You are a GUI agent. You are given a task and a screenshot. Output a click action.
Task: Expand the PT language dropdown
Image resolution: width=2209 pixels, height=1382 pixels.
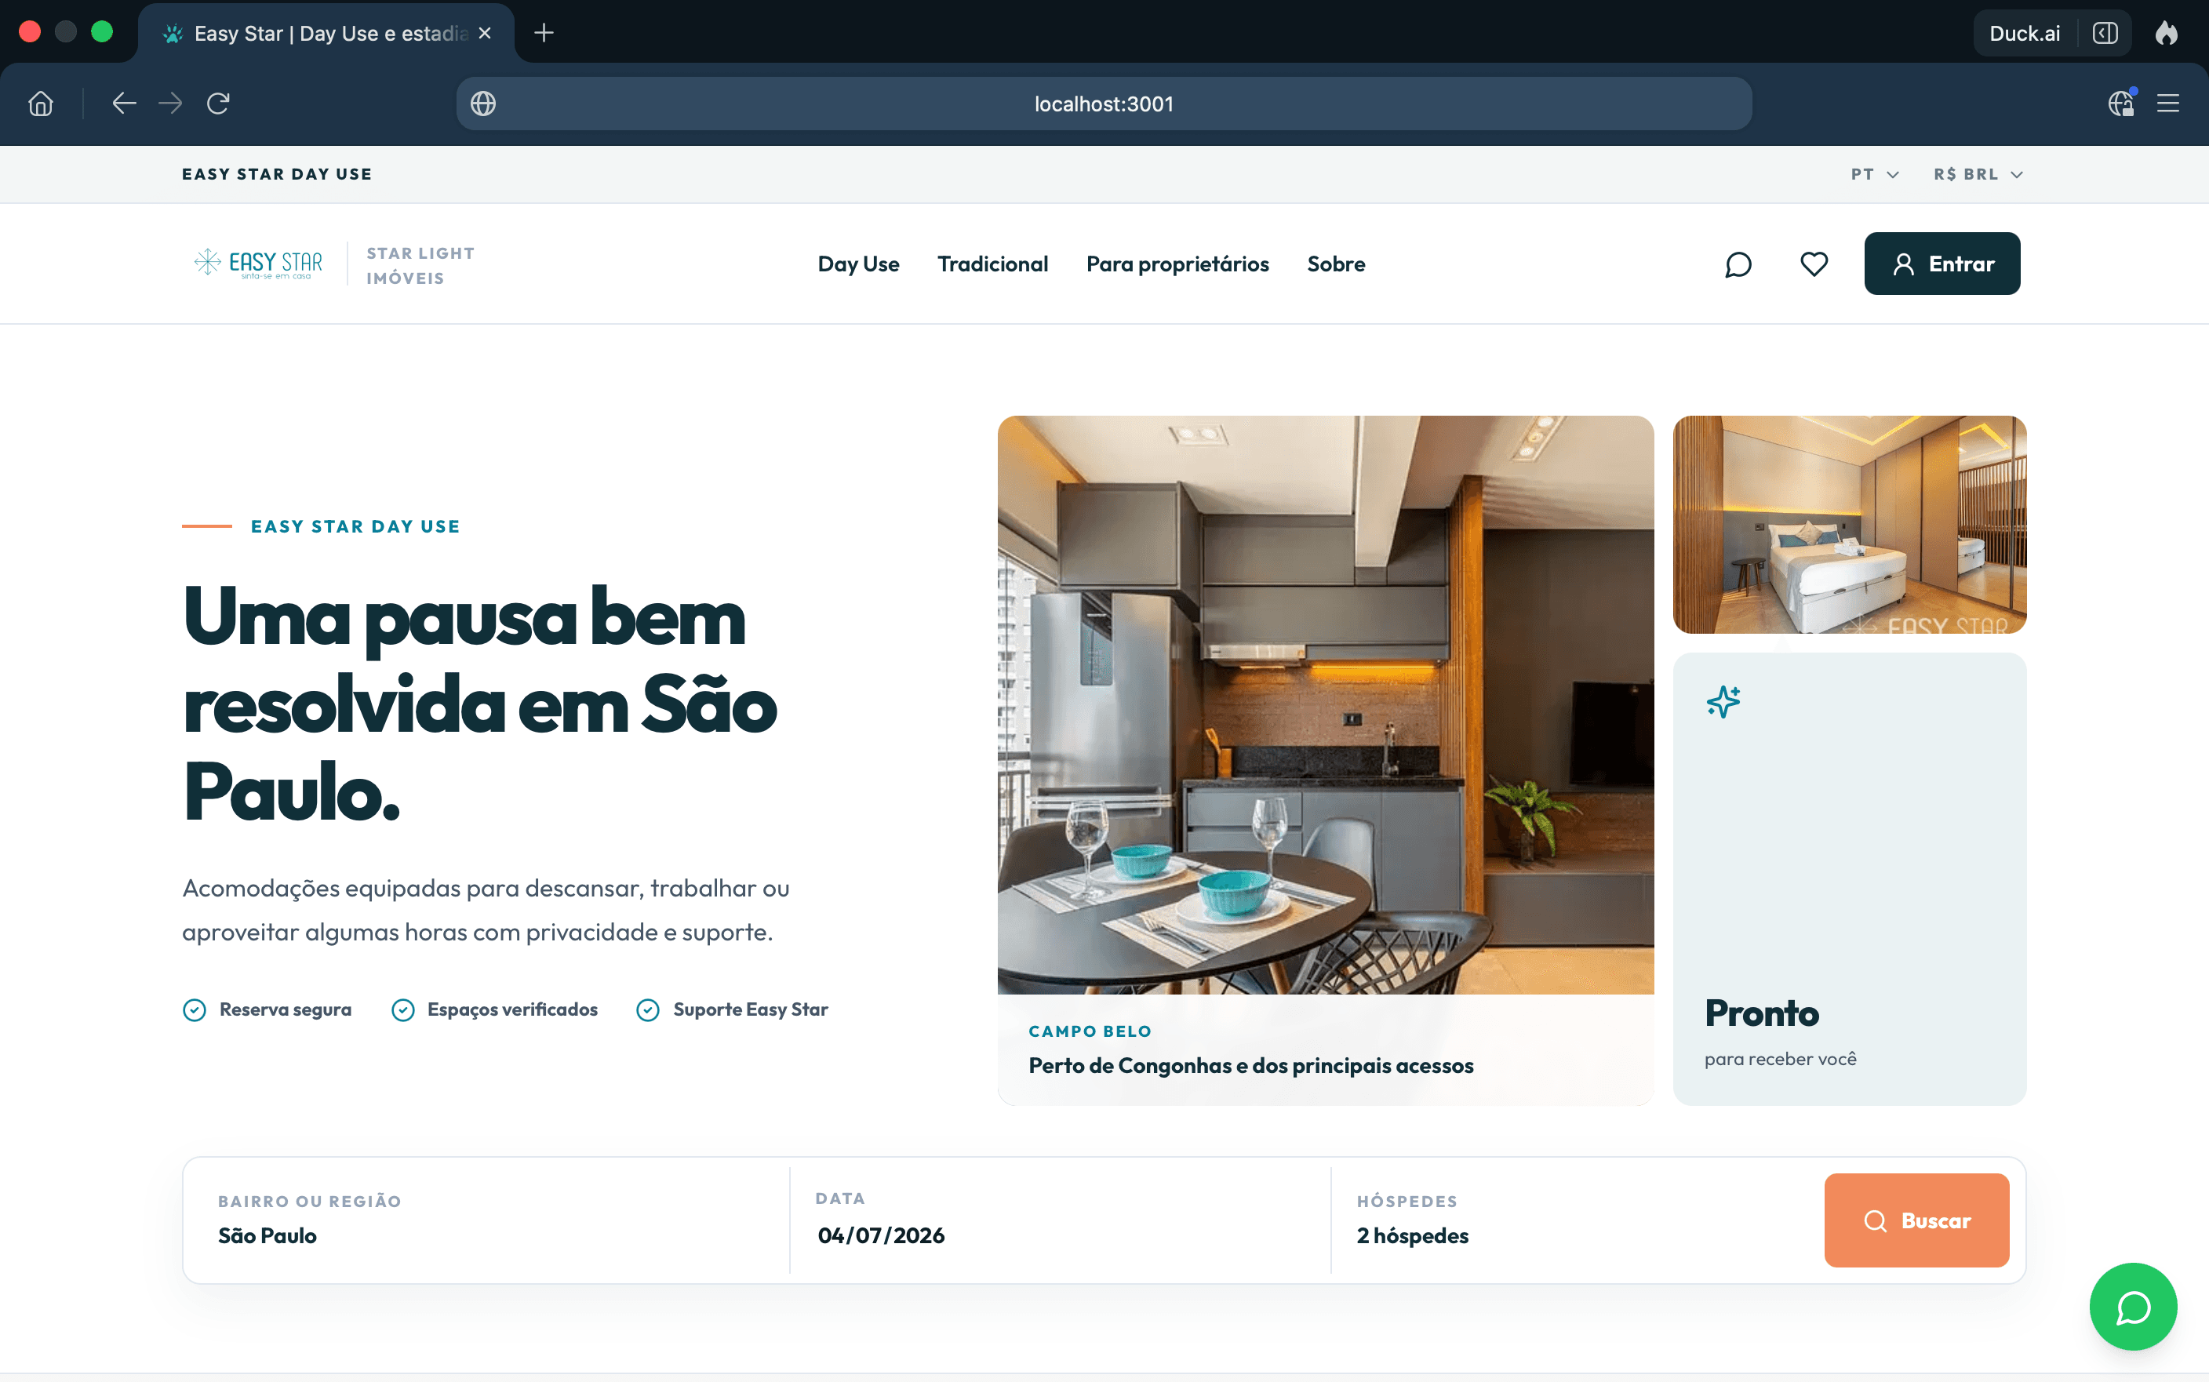(1875, 175)
